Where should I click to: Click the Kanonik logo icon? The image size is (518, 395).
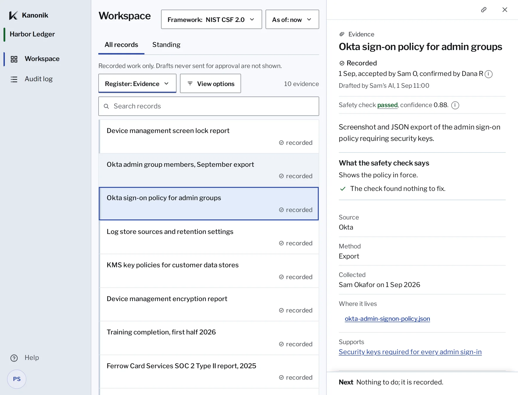click(x=13, y=15)
